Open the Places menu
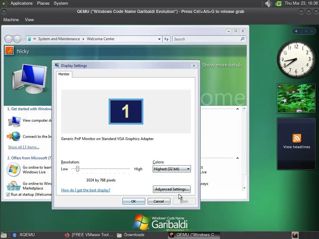 click(x=43, y=3)
